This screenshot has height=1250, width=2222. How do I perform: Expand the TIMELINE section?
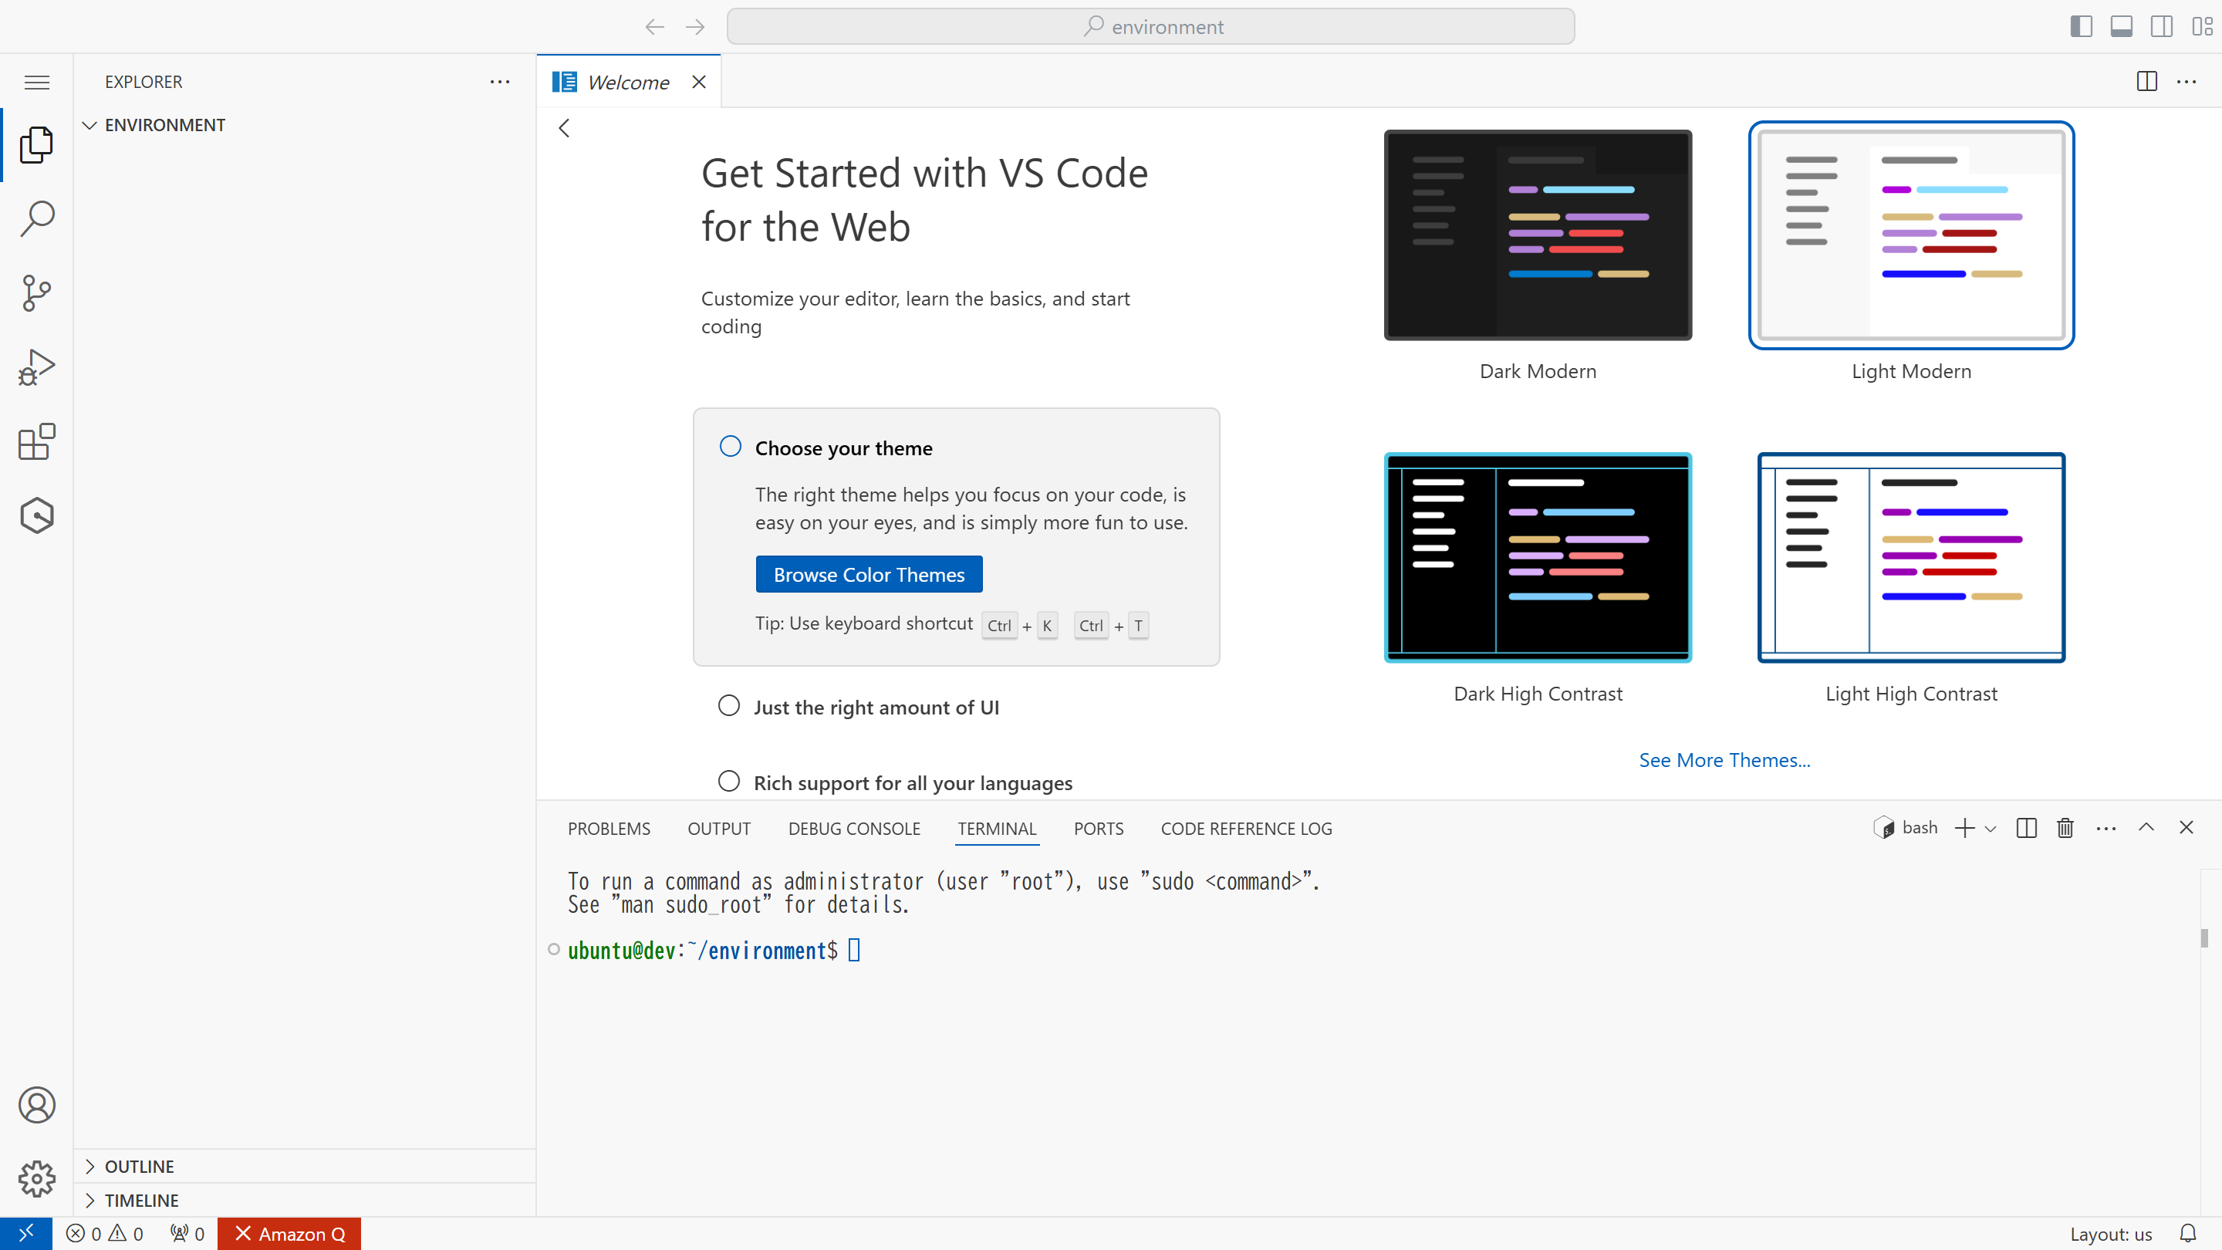[x=141, y=1200]
